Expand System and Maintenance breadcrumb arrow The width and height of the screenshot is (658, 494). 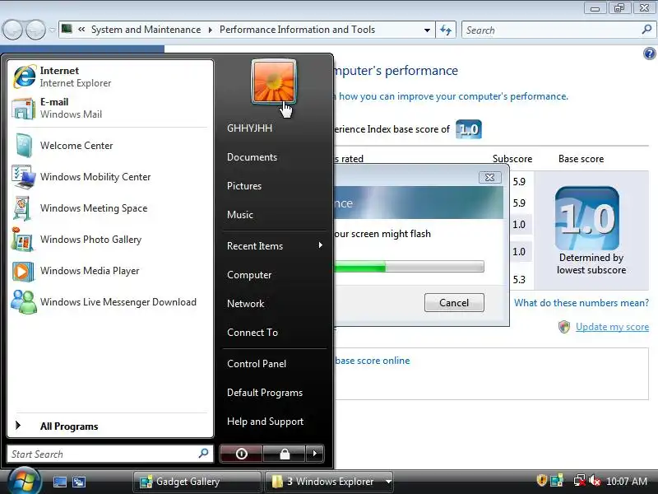211,30
